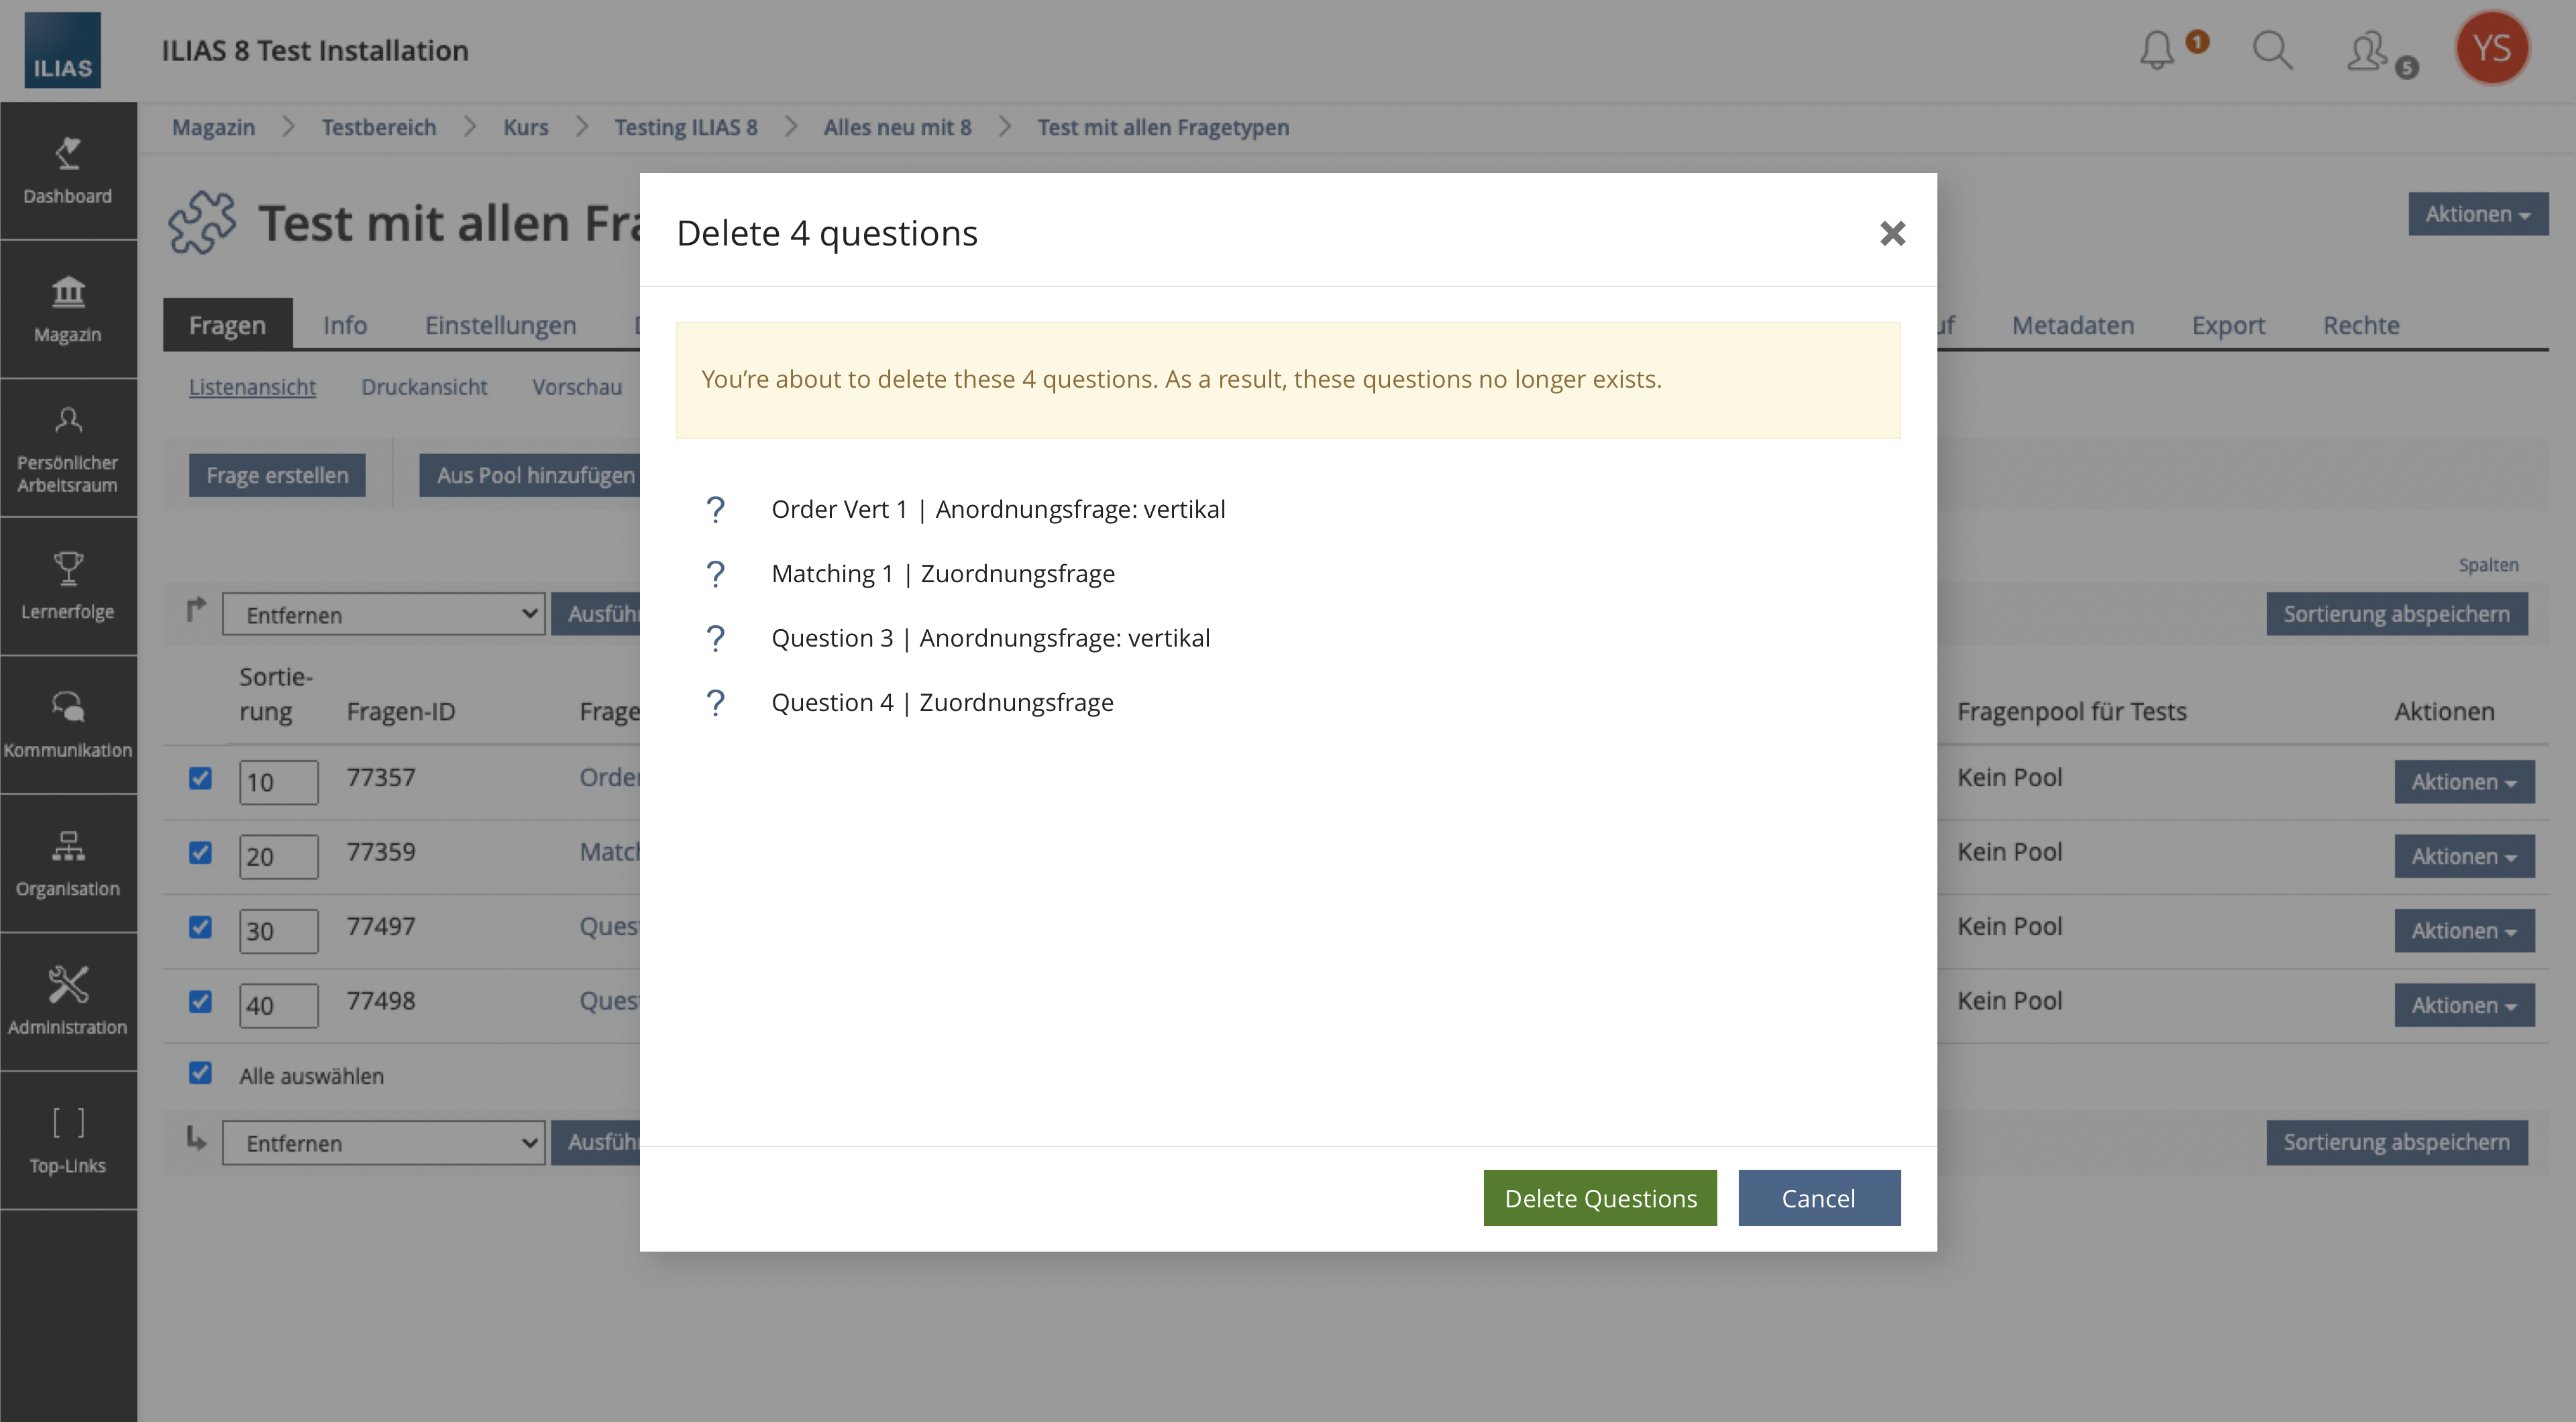Confirm with Delete Questions button

[1600, 1198]
